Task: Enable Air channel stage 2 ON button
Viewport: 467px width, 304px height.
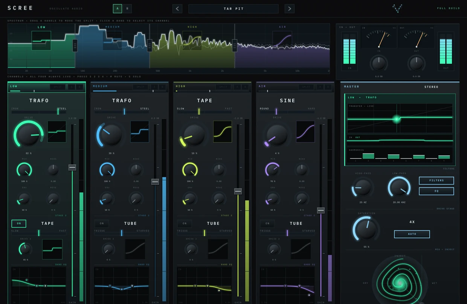Action: [267, 223]
